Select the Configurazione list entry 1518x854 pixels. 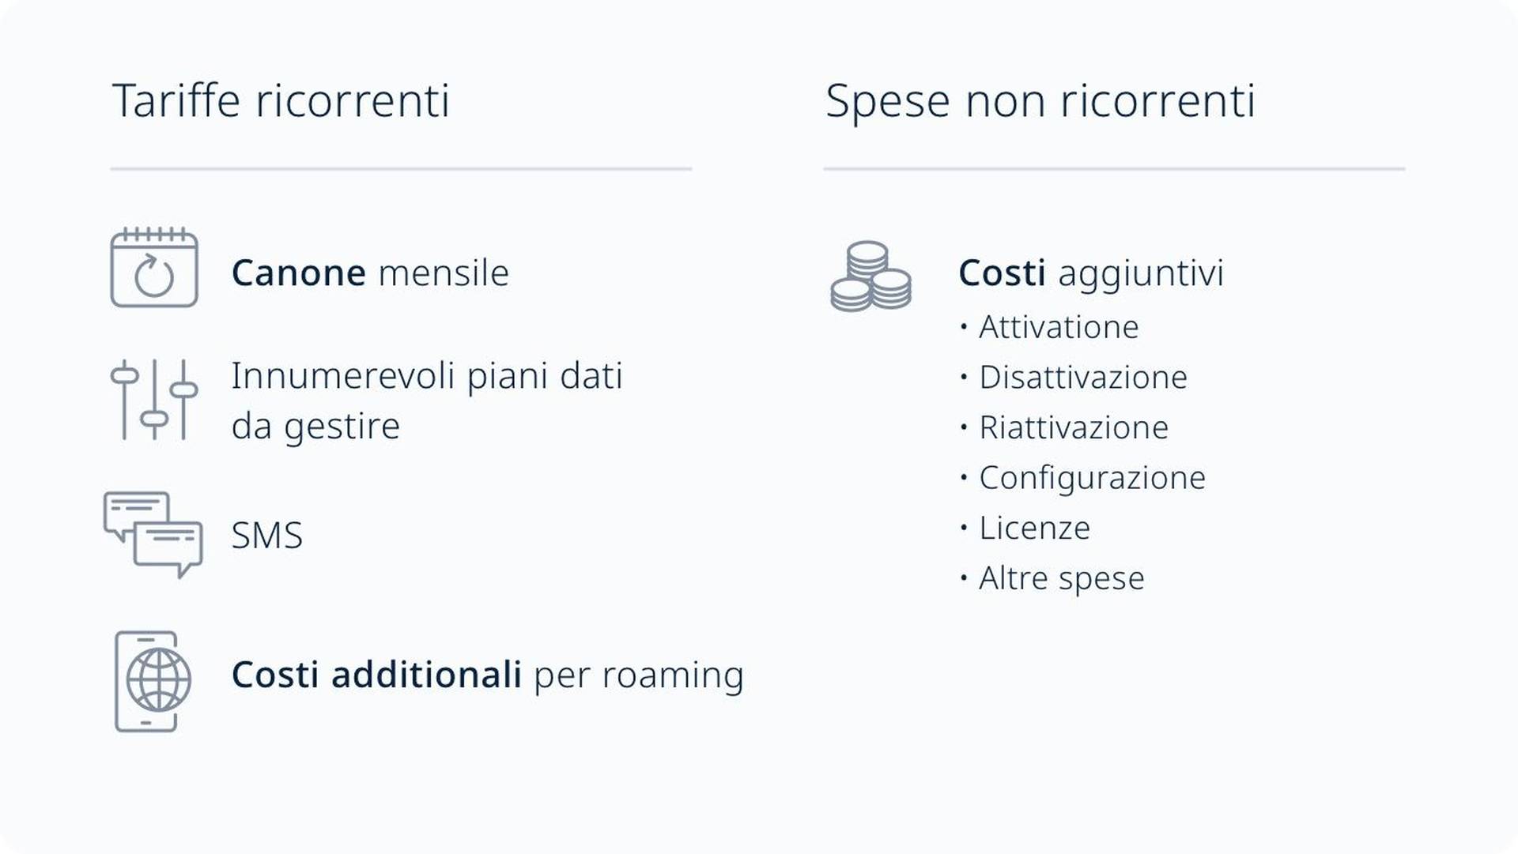click(1093, 478)
